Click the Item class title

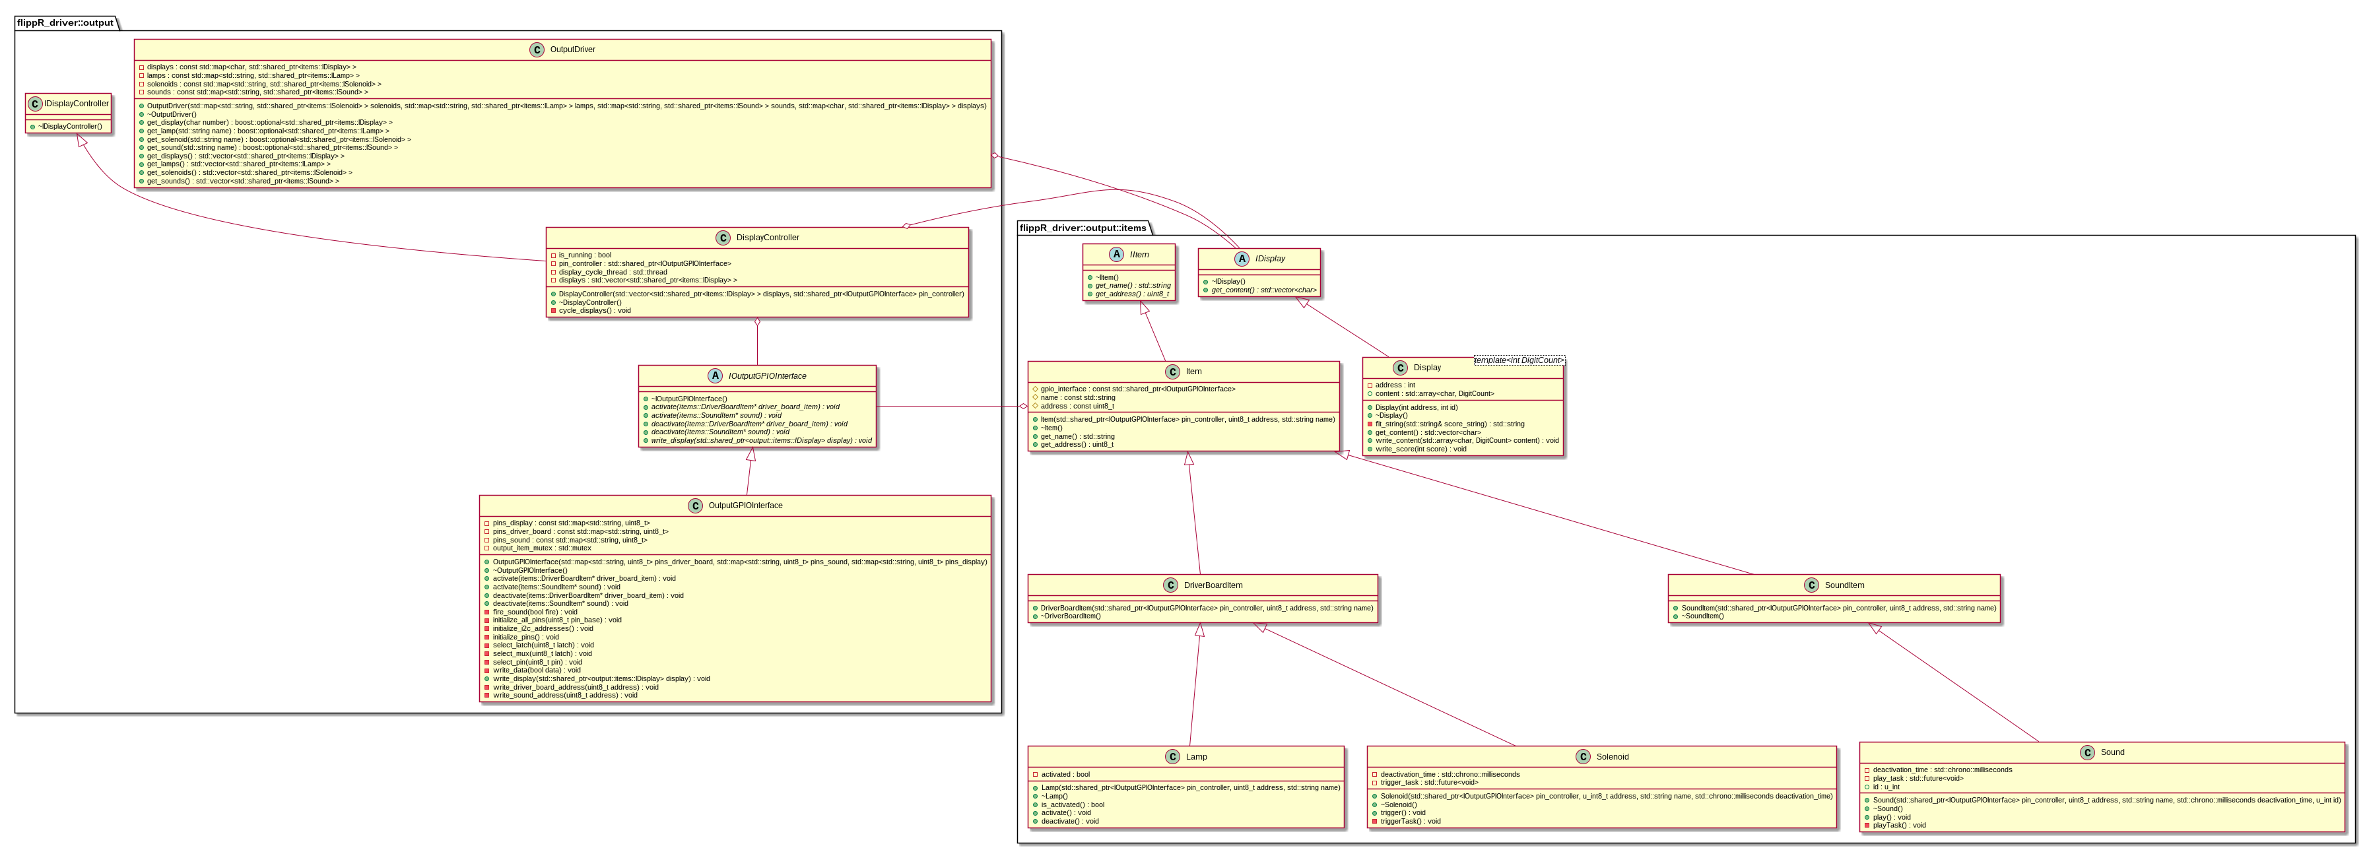1193,372
